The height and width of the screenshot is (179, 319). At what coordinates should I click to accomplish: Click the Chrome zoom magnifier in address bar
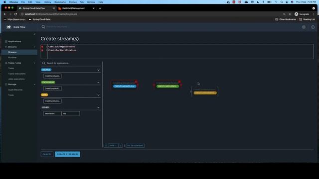point(284,14)
